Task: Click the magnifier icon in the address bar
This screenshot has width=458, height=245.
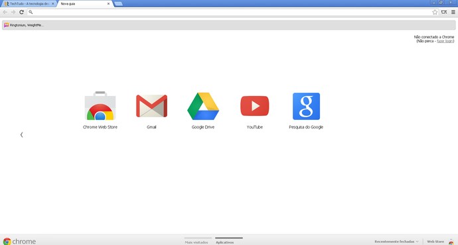Action: coord(31,12)
